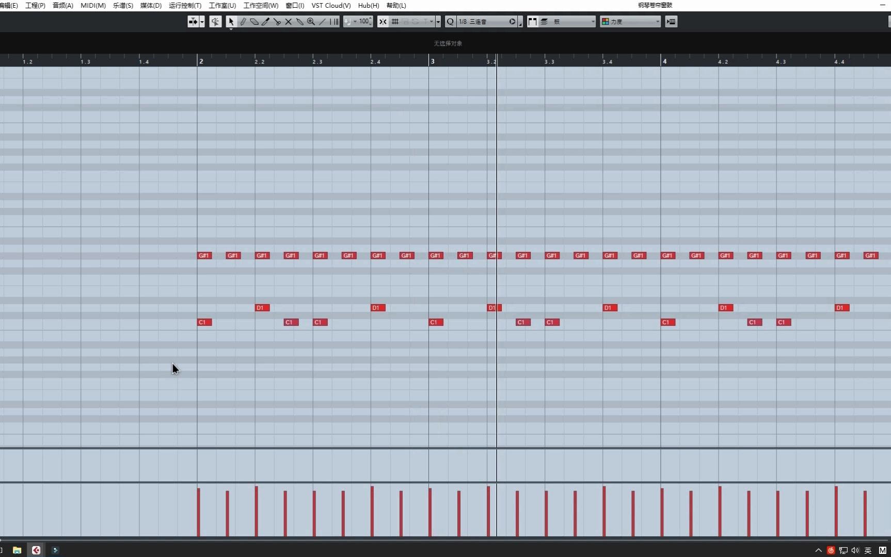Open the third taskbar app with arrow icon
The width and height of the screenshot is (891, 557).
(55, 550)
